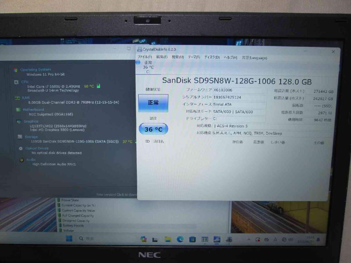Open the Motherboard section link in Speccy

pos(33,110)
